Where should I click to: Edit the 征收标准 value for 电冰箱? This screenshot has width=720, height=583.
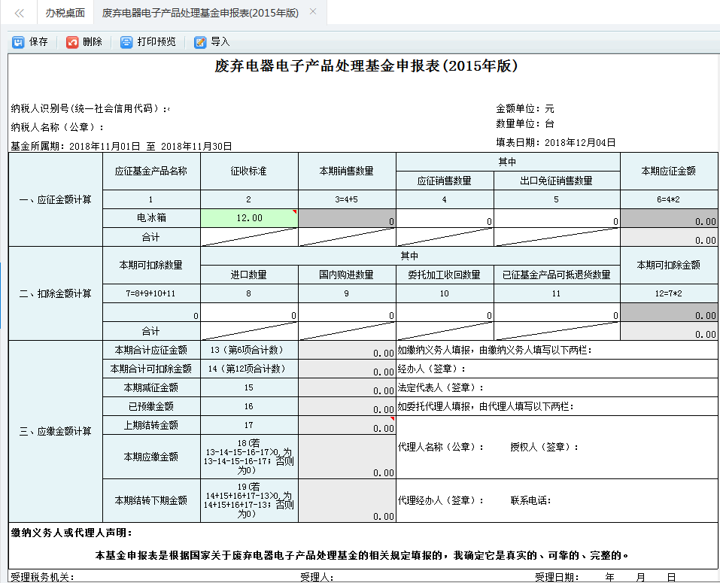click(249, 217)
